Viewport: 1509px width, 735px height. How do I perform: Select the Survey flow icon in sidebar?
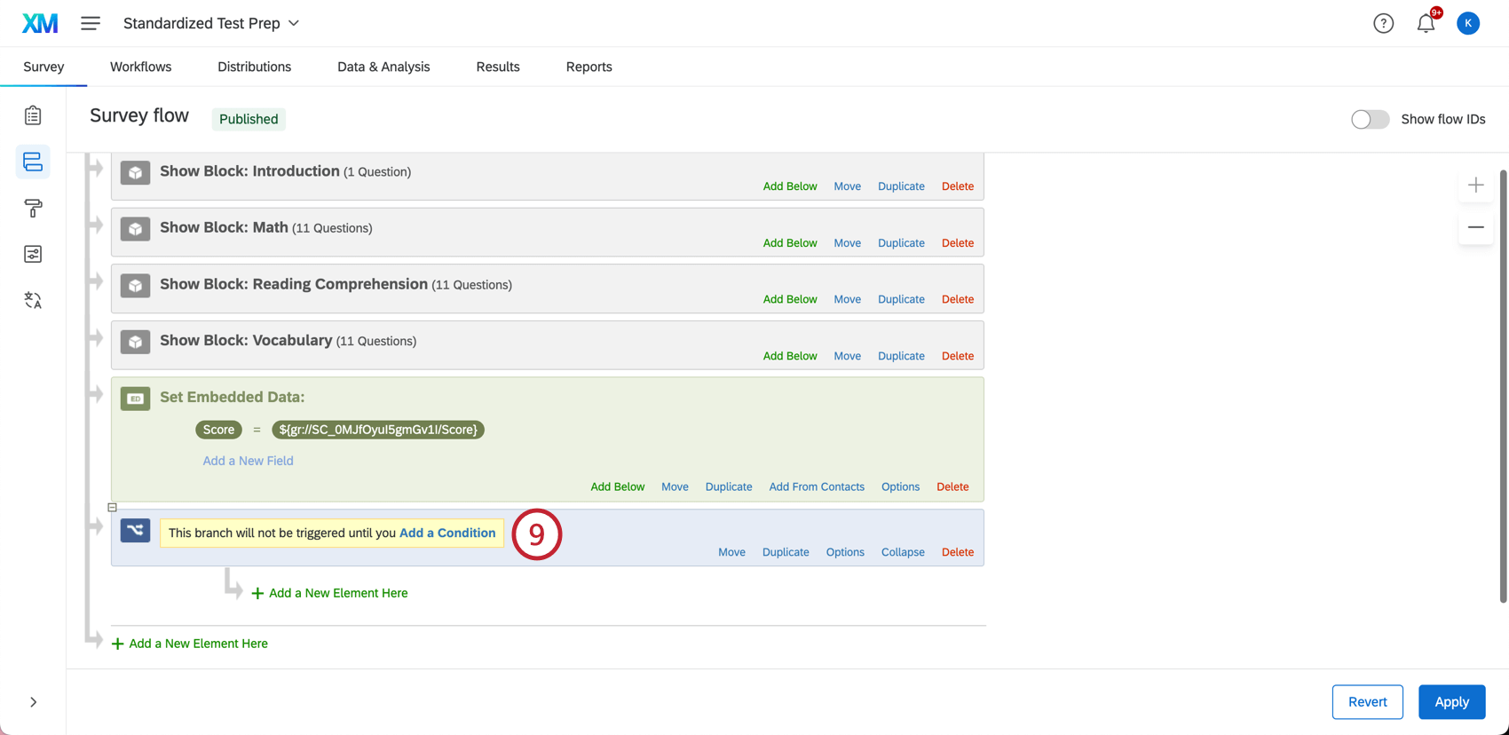(33, 162)
